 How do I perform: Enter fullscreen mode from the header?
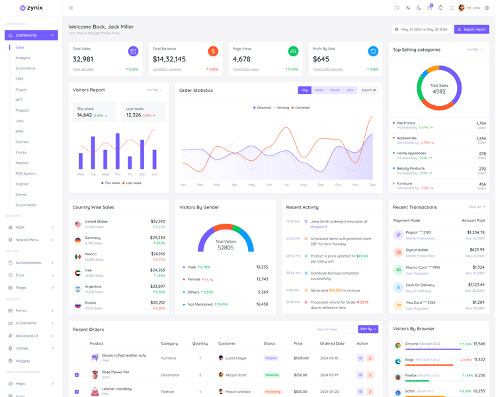pyautogui.click(x=451, y=8)
